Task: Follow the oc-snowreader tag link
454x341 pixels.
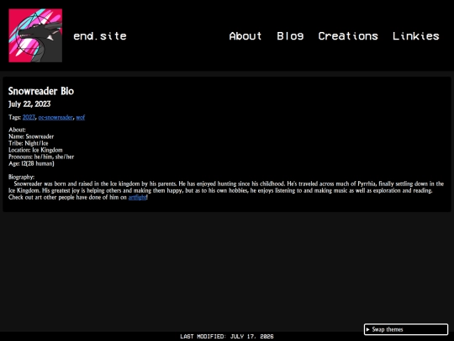Action: coord(55,117)
